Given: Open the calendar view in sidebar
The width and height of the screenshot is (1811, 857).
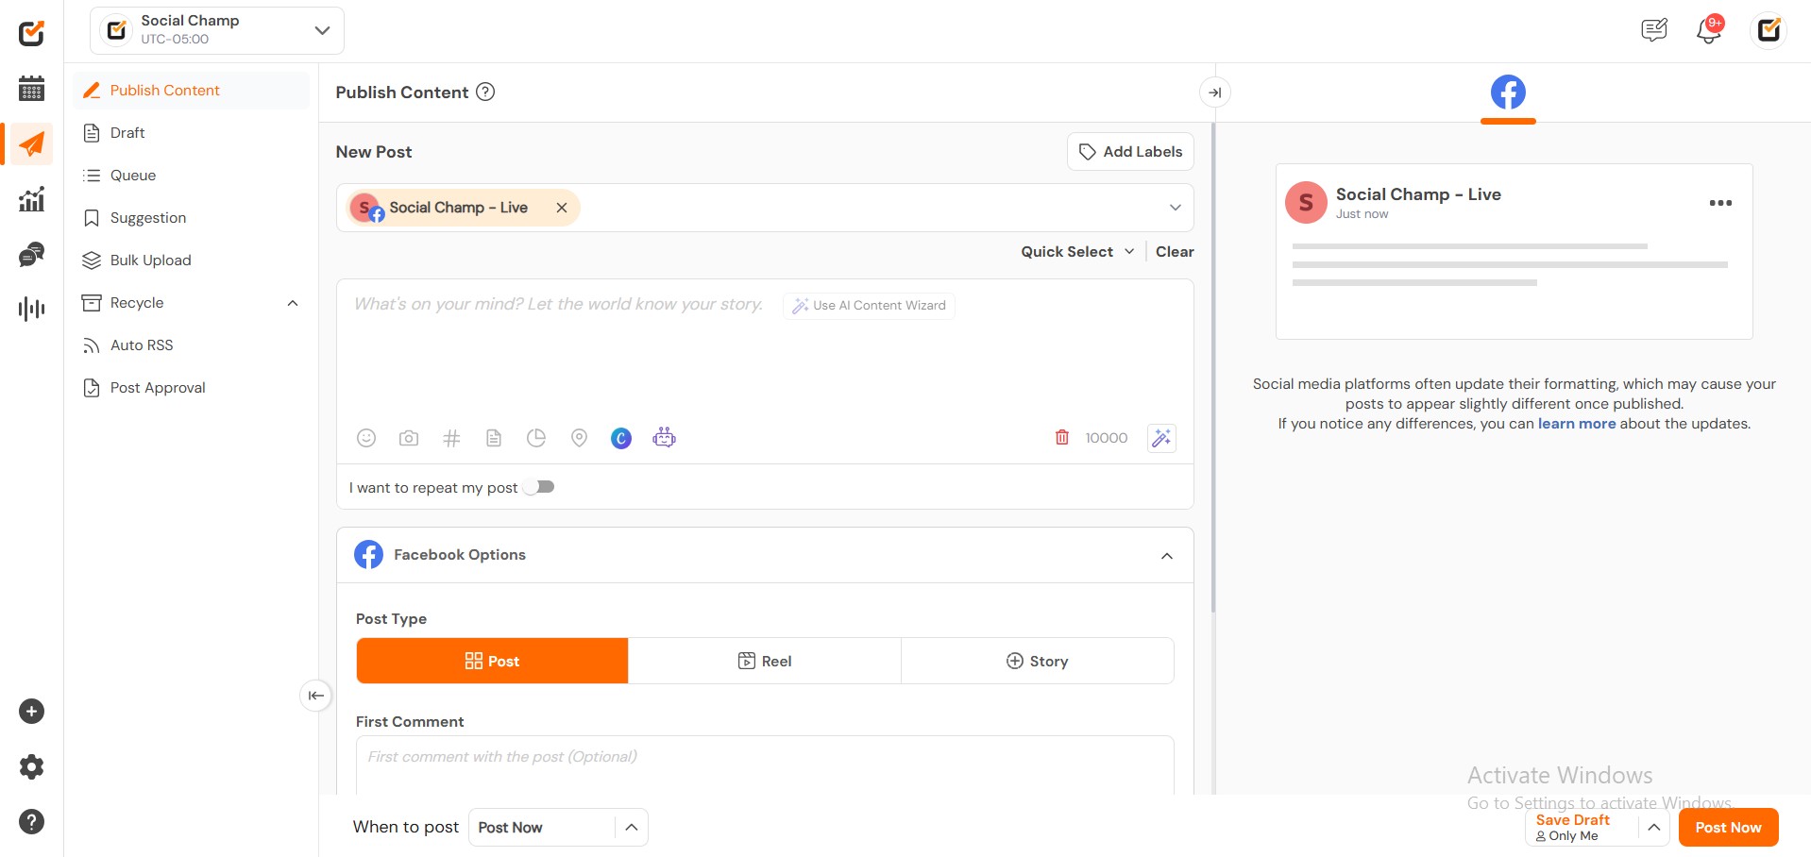Looking at the screenshot, I should point(31,89).
